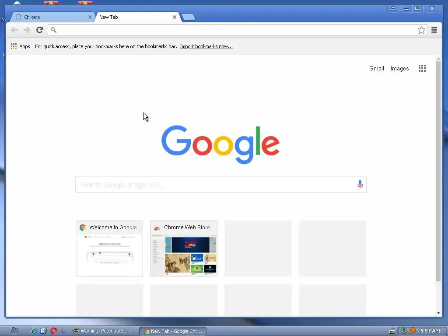This screenshot has width=448, height=336.
Task: Minimize the Chrome window
Action: (x=406, y=8)
